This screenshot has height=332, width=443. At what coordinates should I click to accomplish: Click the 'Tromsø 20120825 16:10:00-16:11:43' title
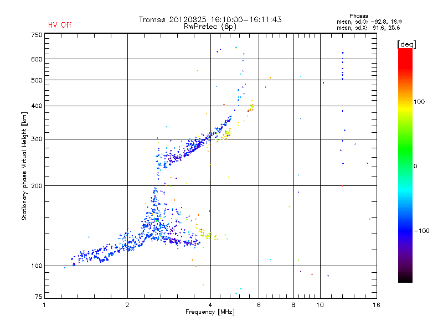pyautogui.click(x=210, y=19)
